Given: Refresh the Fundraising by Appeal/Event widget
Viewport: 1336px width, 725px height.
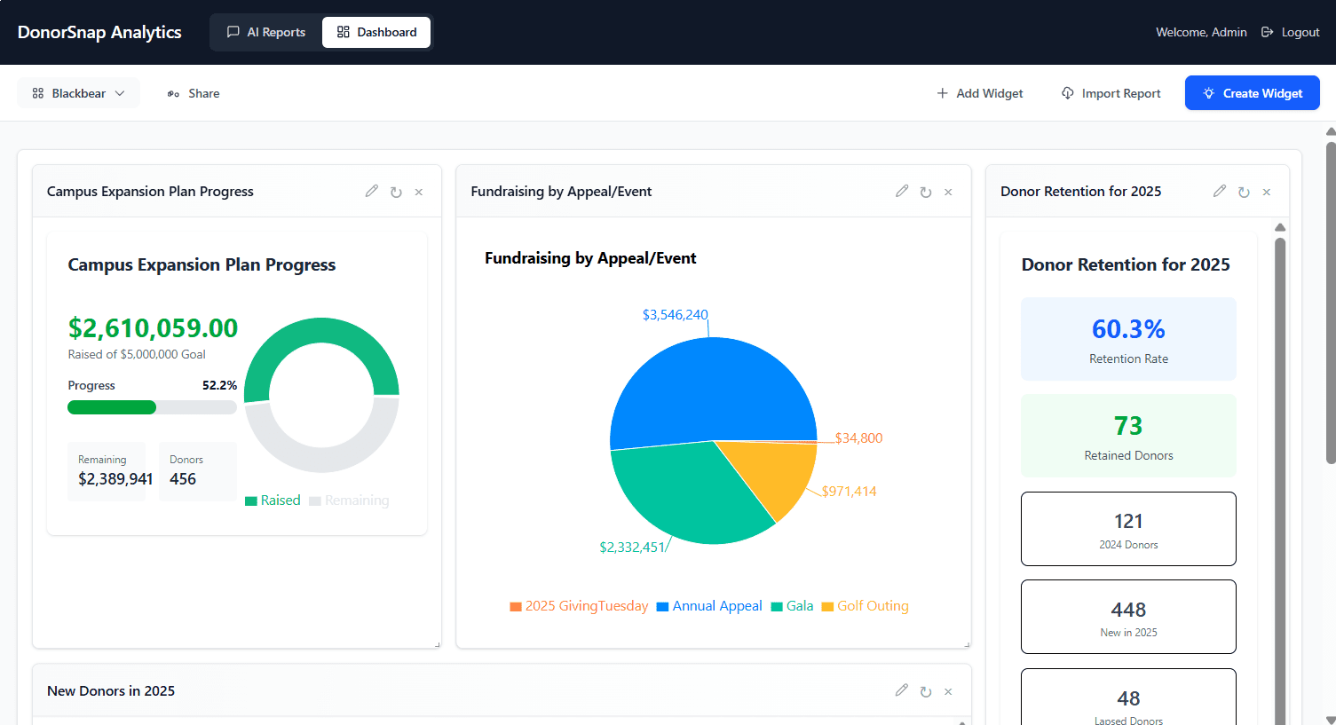Looking at the screenshot, I should pyautogui.click(x=926, y=193).
